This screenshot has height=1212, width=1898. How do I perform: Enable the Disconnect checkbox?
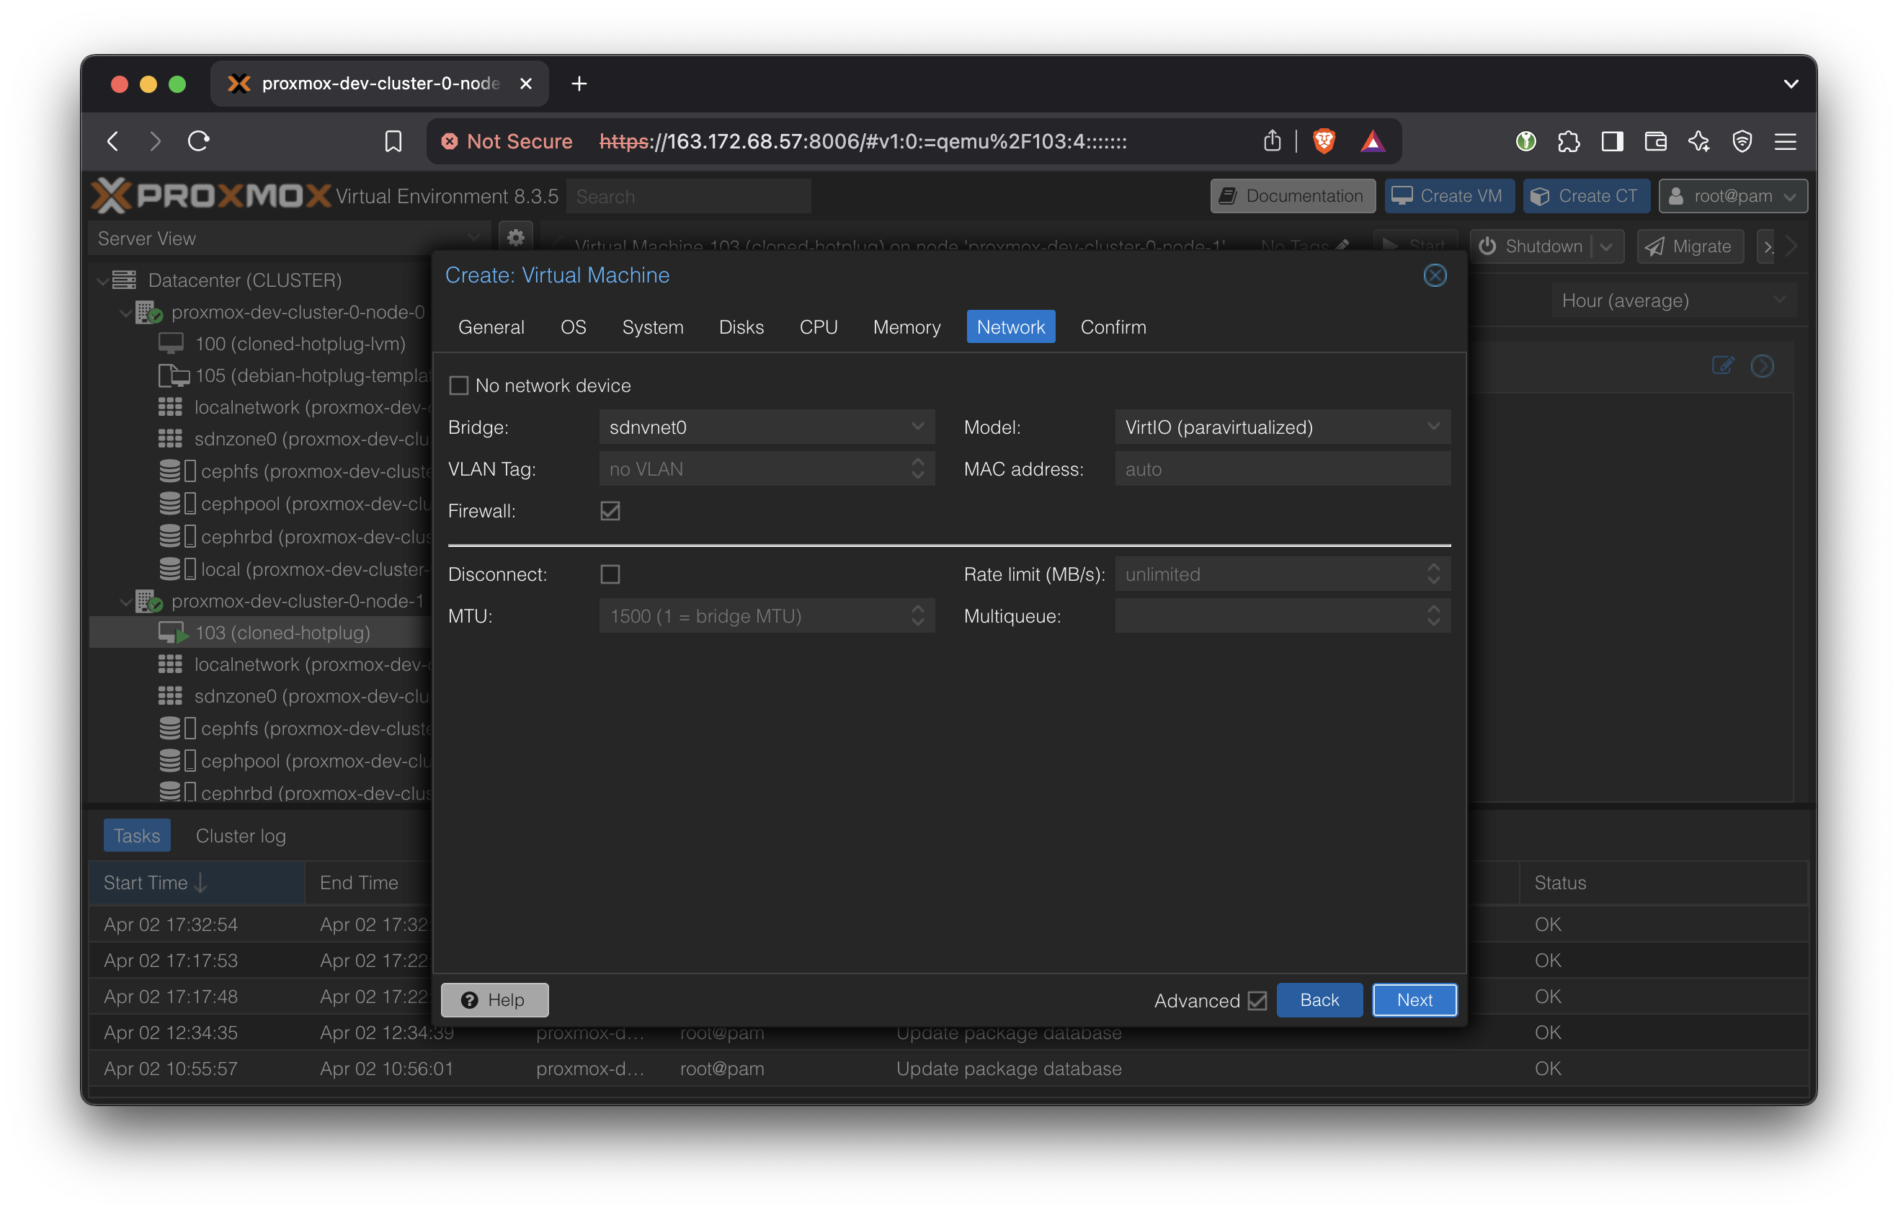click(x=610, y=574)
